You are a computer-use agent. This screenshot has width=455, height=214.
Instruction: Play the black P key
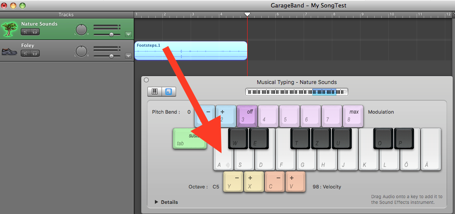click(404, 139)
